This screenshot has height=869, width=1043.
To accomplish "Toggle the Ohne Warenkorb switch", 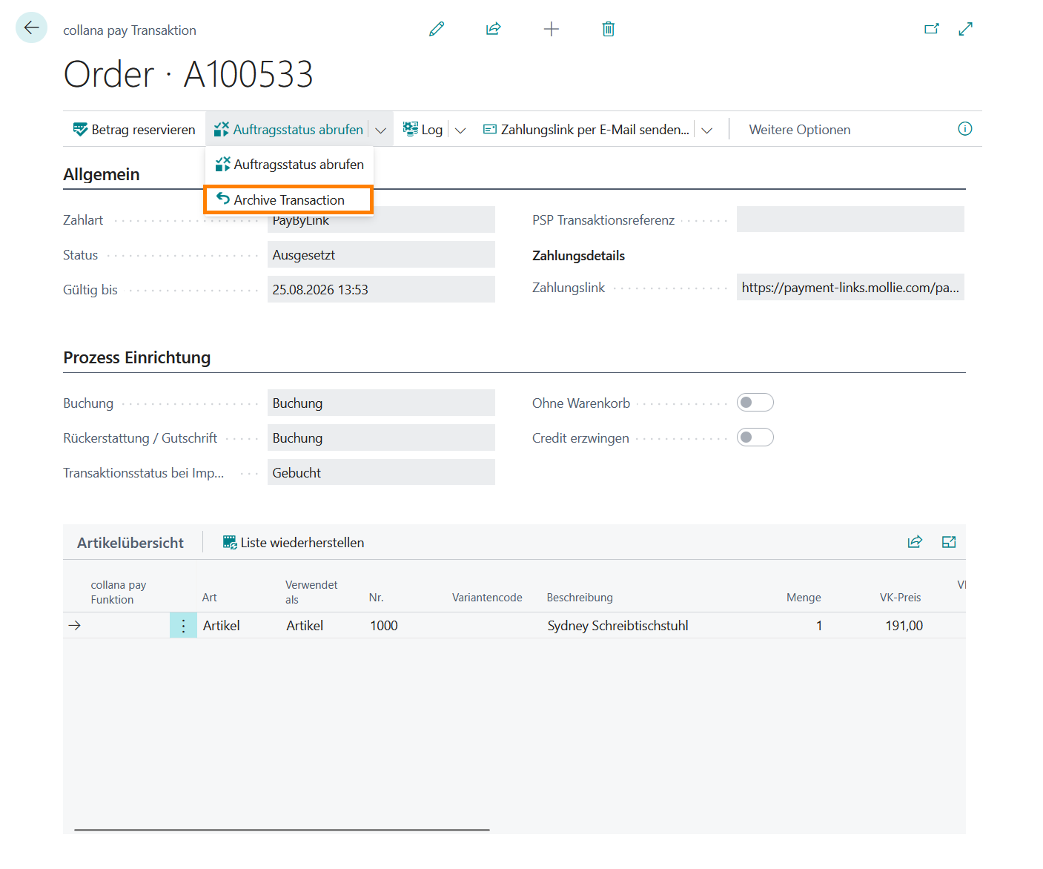I will coord(755,403).
